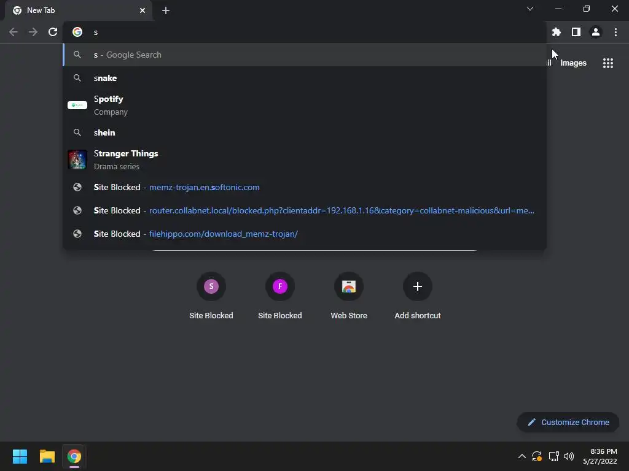The image size is (629, 471).
Task: Open a new tab with plus button
Action: pyautogui.click(x=166, y=10)
